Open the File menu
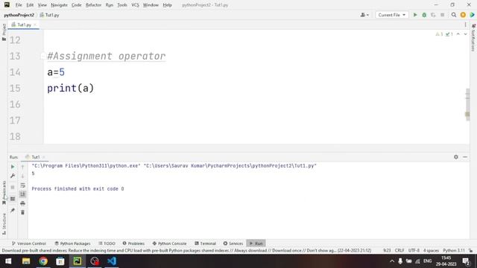477x268 pixels. point(19,5)
